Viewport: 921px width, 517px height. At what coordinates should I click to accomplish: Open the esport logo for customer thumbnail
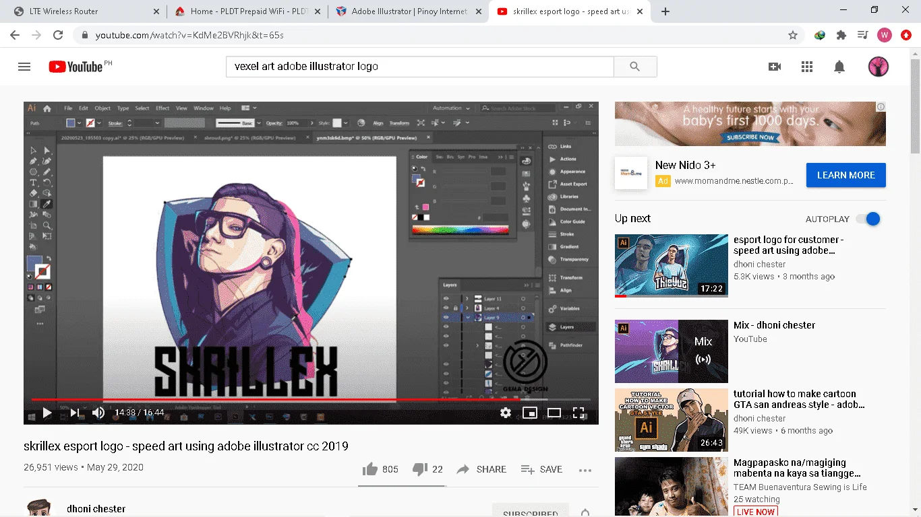coord(671,266)
